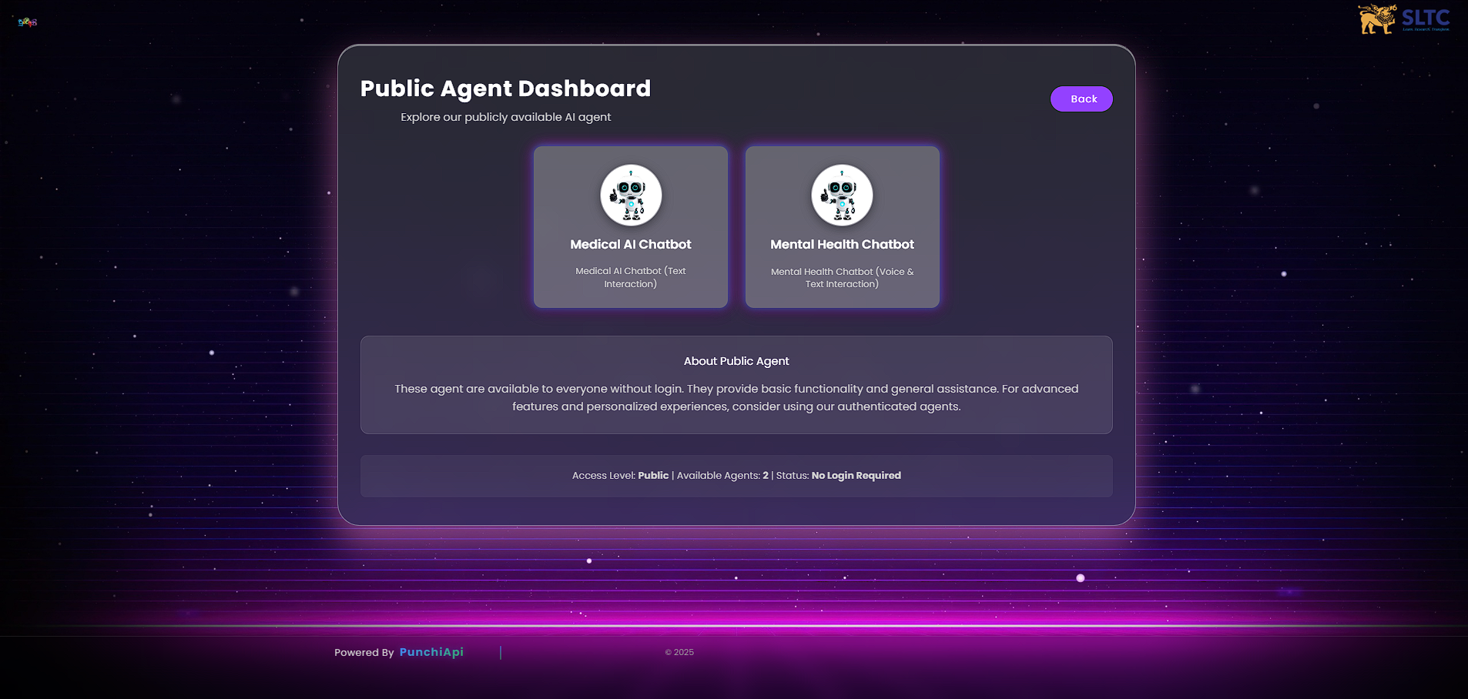This screenshot has height=699, width=1468.
Task: Click the Medical AI Chatbot robot avatar
Action: coord(631,196)
